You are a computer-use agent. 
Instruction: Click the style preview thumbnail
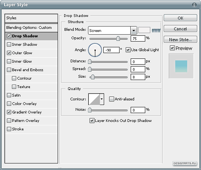click(181, 66)
